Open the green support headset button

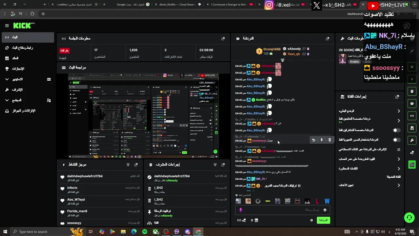(x=409, y=217)
